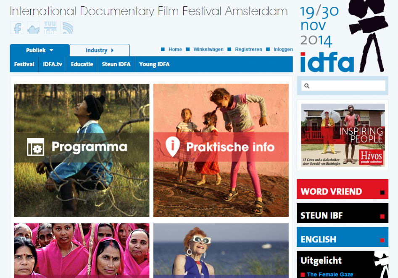This screenshot has width=398, height=278.
Task: Click the red WORD VRIEND button
Action: 343,189
